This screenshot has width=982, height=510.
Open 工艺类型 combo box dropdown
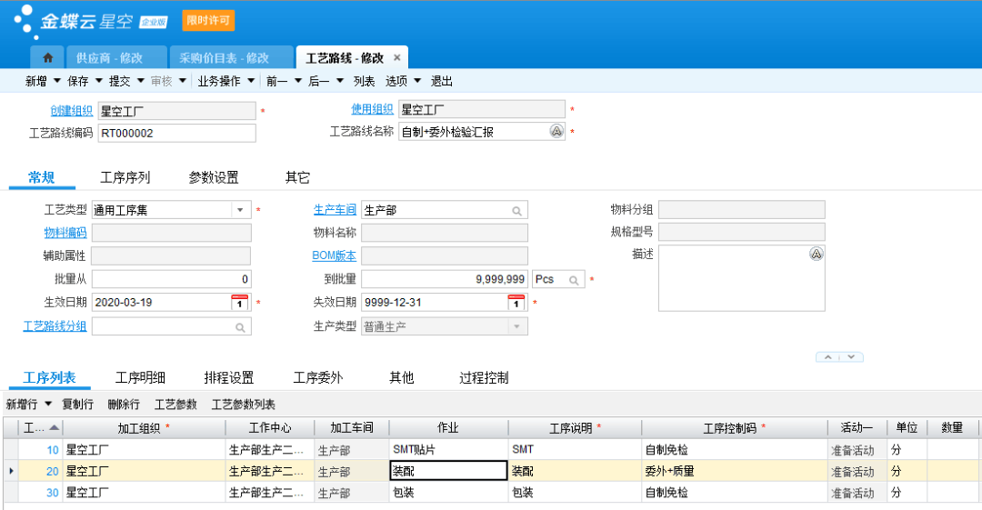(x=240, y=210)
